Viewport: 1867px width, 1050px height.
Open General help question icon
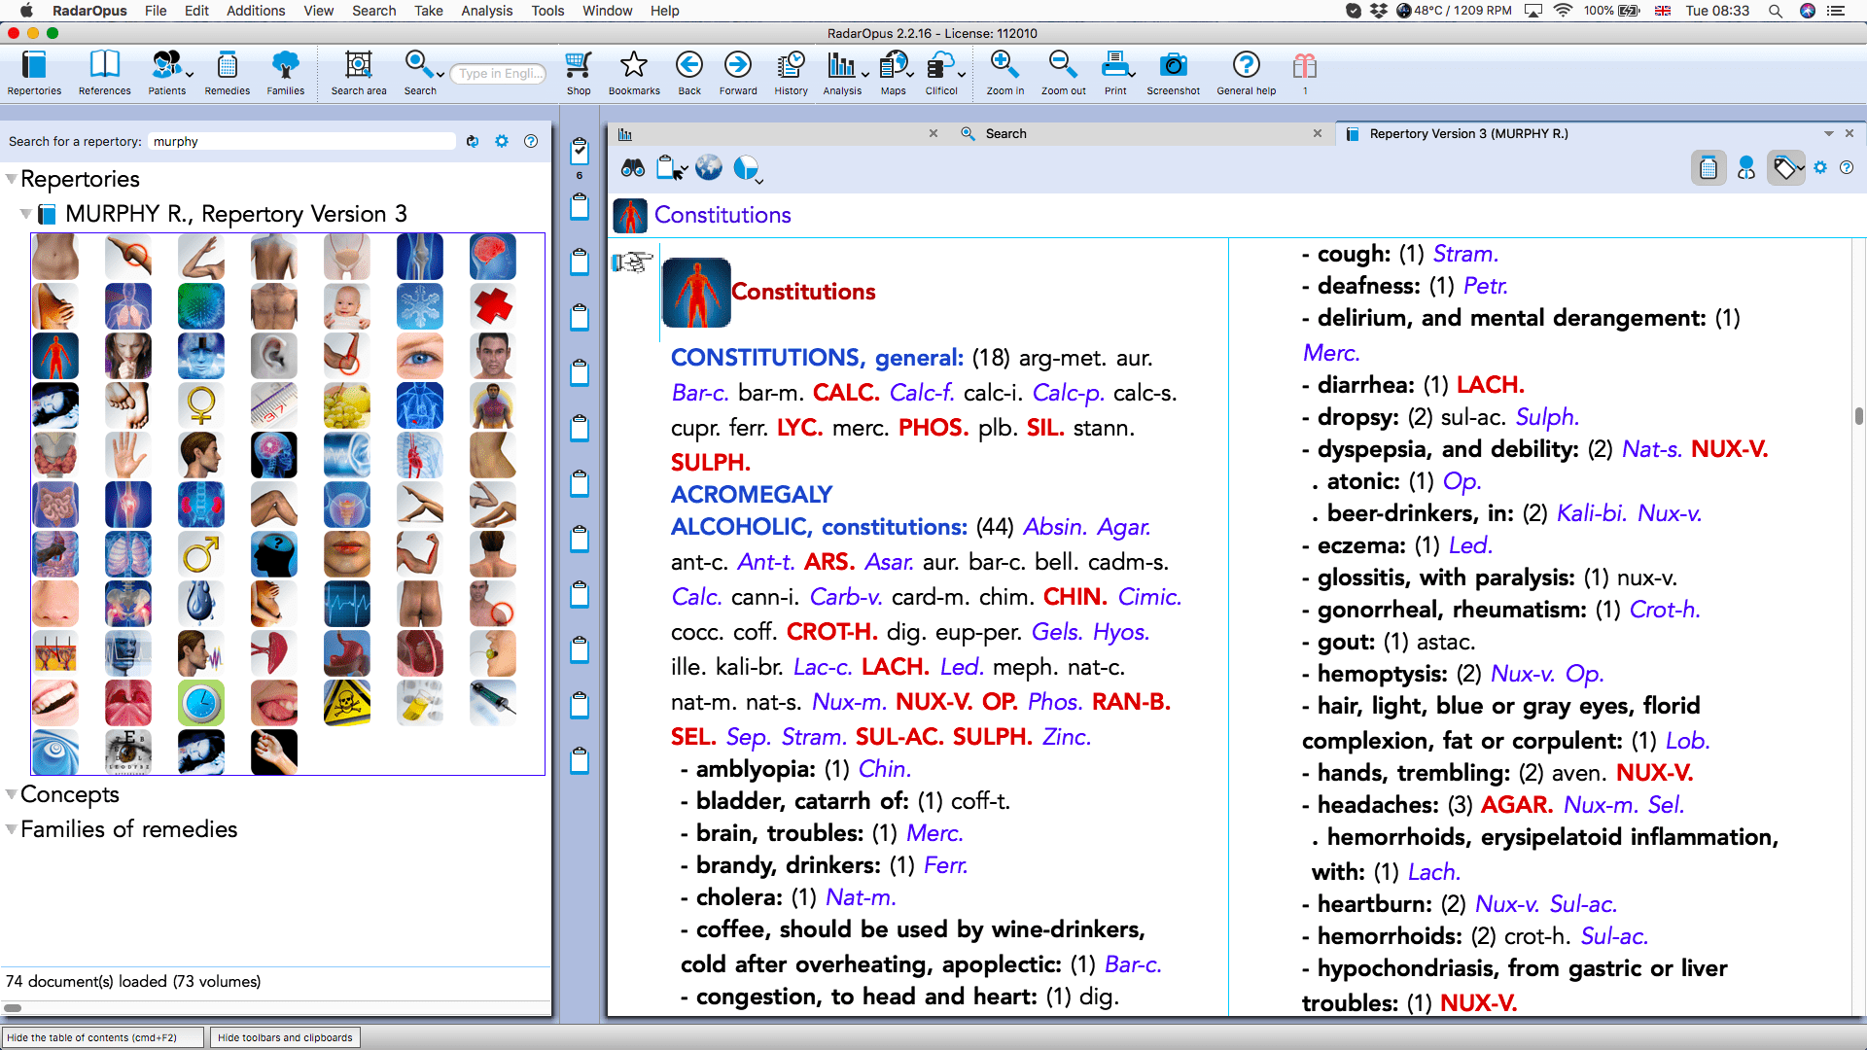(x=1246, y=73)
